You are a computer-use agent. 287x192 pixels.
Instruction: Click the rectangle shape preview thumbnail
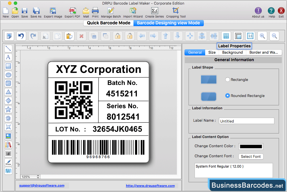coord(209,79)
